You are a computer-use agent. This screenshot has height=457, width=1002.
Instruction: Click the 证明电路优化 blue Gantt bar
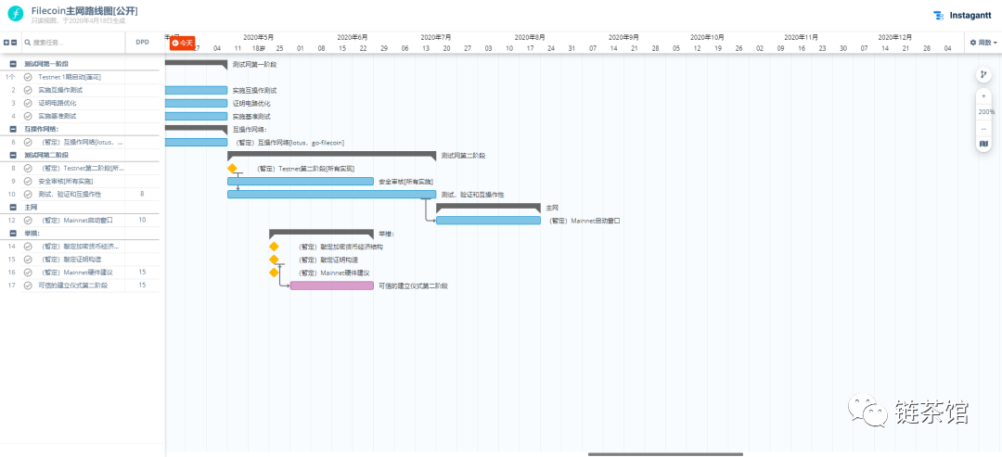[x=196, y=103]
